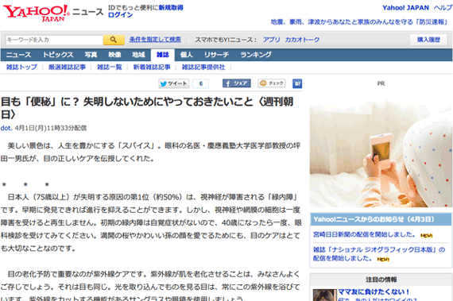This screenshot has width=453, height=301.
Task: Click the dot. source link
Action: click(6, 128)
